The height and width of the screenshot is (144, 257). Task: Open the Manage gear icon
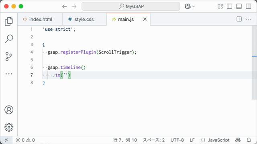coord(9,127)
